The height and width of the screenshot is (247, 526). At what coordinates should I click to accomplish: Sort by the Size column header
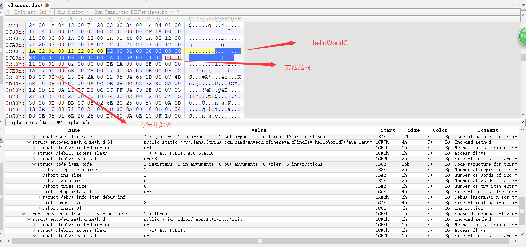pyautogui.click(x=414, y=130)
